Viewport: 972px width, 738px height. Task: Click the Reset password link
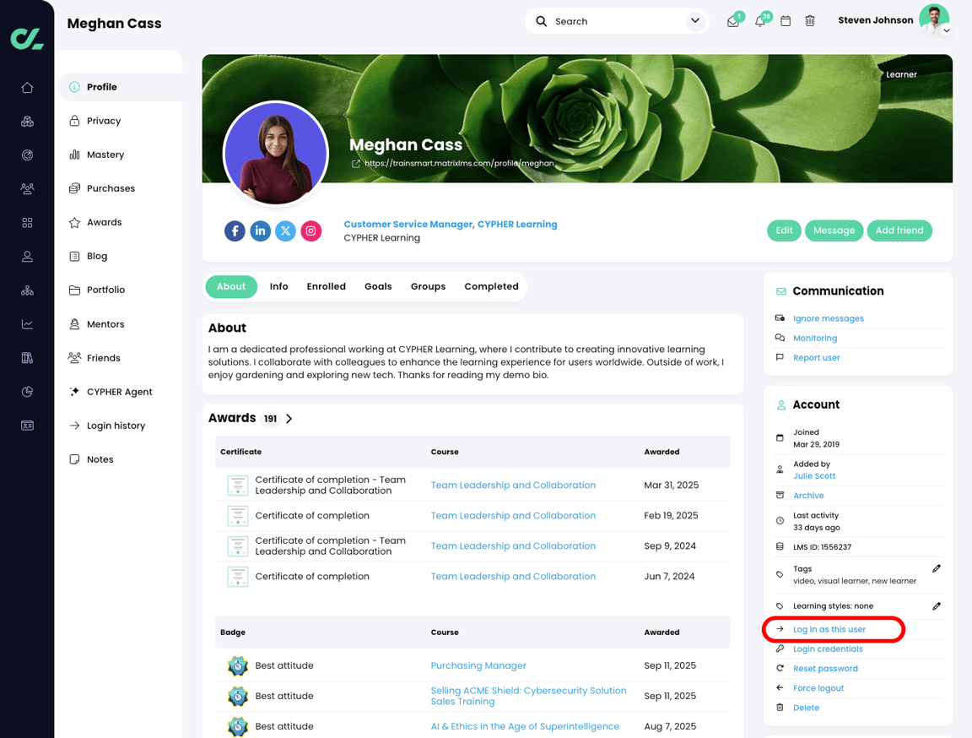(825, 668)
